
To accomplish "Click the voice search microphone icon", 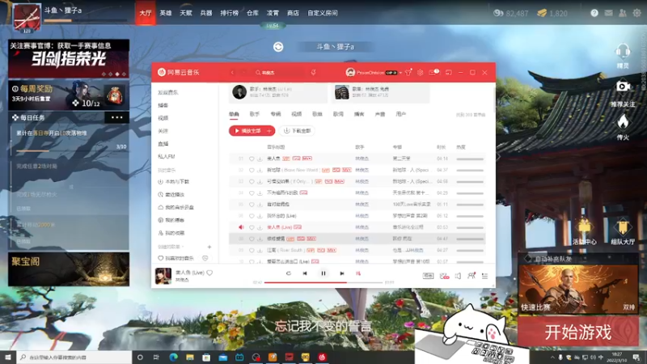I will [314, 73].
